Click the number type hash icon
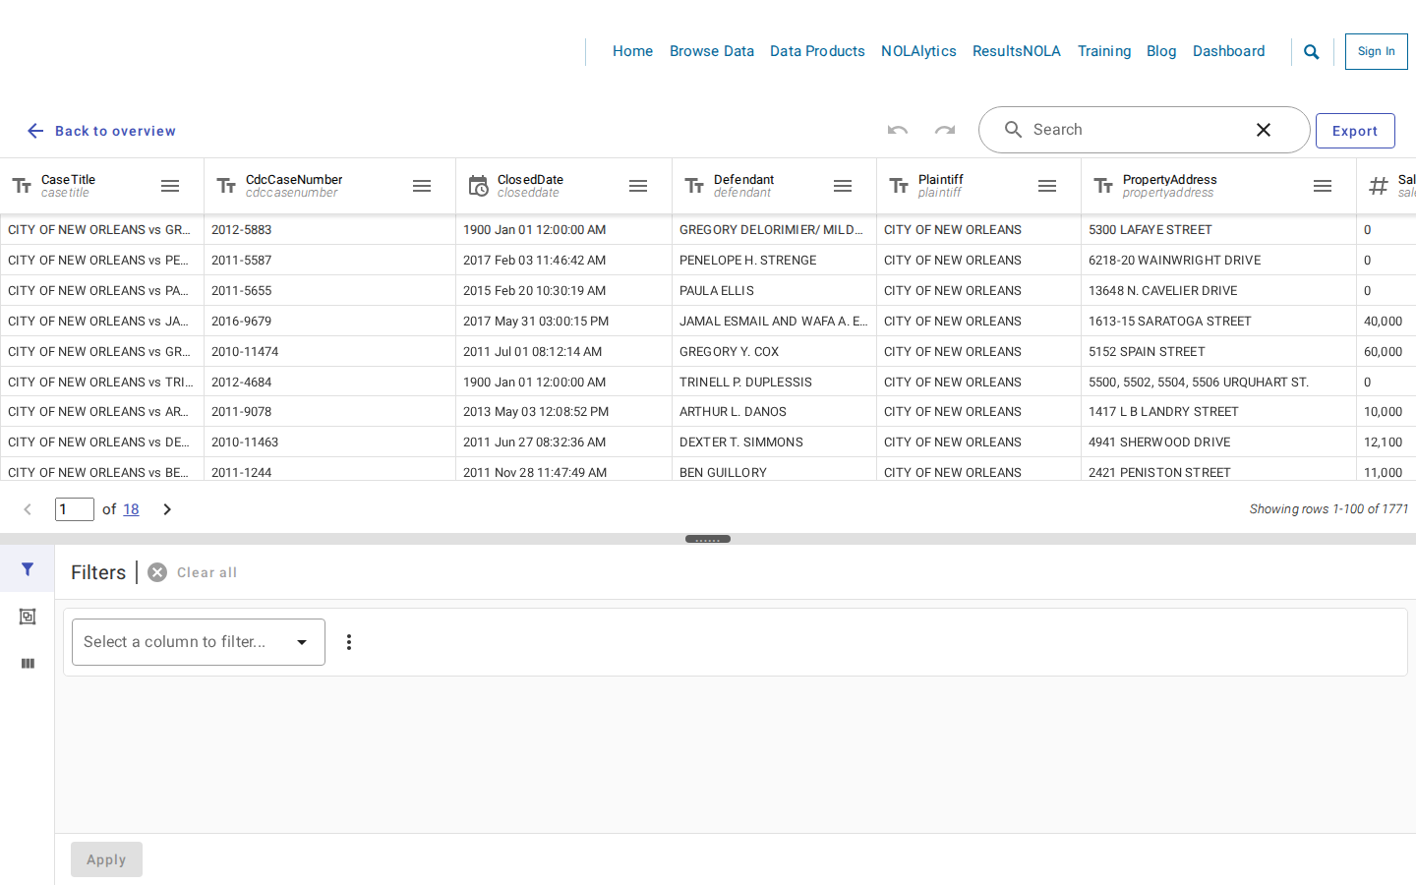This screenshot has width=1416, height=885. [1379, 186]
